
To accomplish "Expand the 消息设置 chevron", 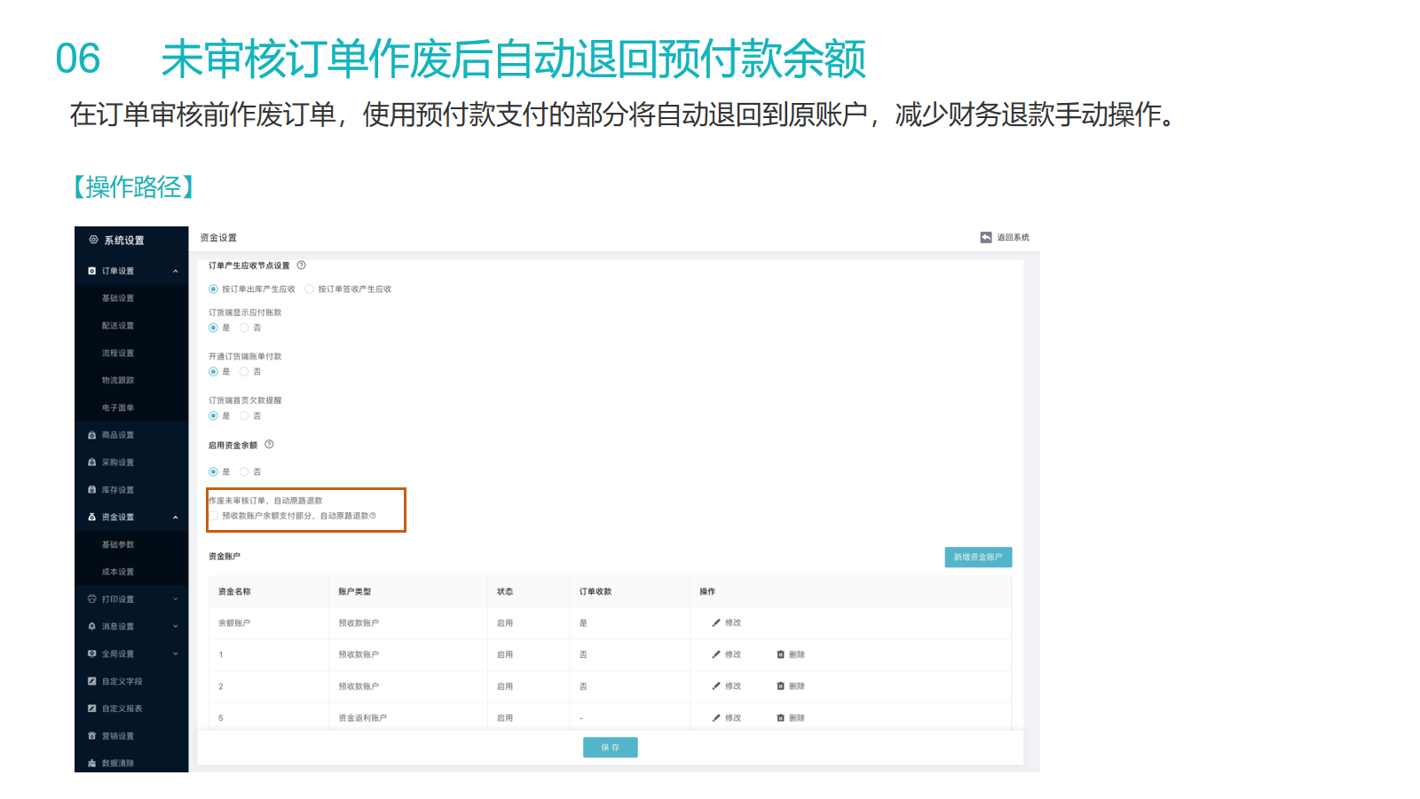I will 176,627.
